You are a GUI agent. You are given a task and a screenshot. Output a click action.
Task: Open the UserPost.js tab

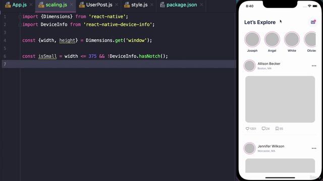click(99, 5)
